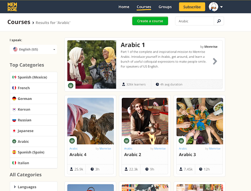This screenshot has width=251, height=191.
Task: Click the Arabic league icon in categories
Action: coord(14,141)
